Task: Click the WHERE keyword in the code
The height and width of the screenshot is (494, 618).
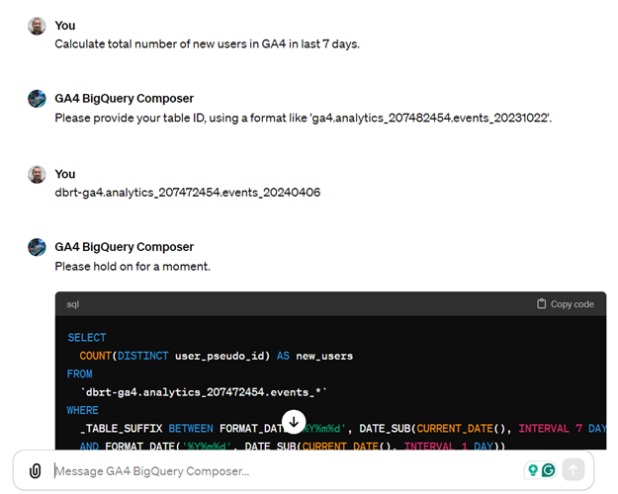Action: pos(82,410)
